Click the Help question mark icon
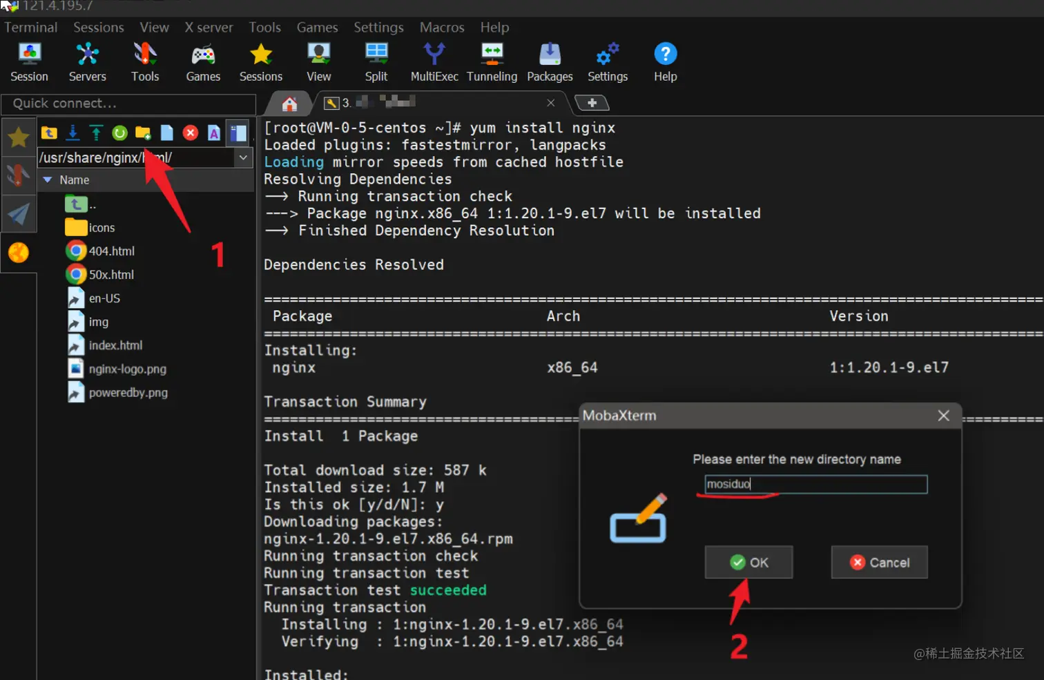This screenshot has width=1044, height=680. coord(666,61)
